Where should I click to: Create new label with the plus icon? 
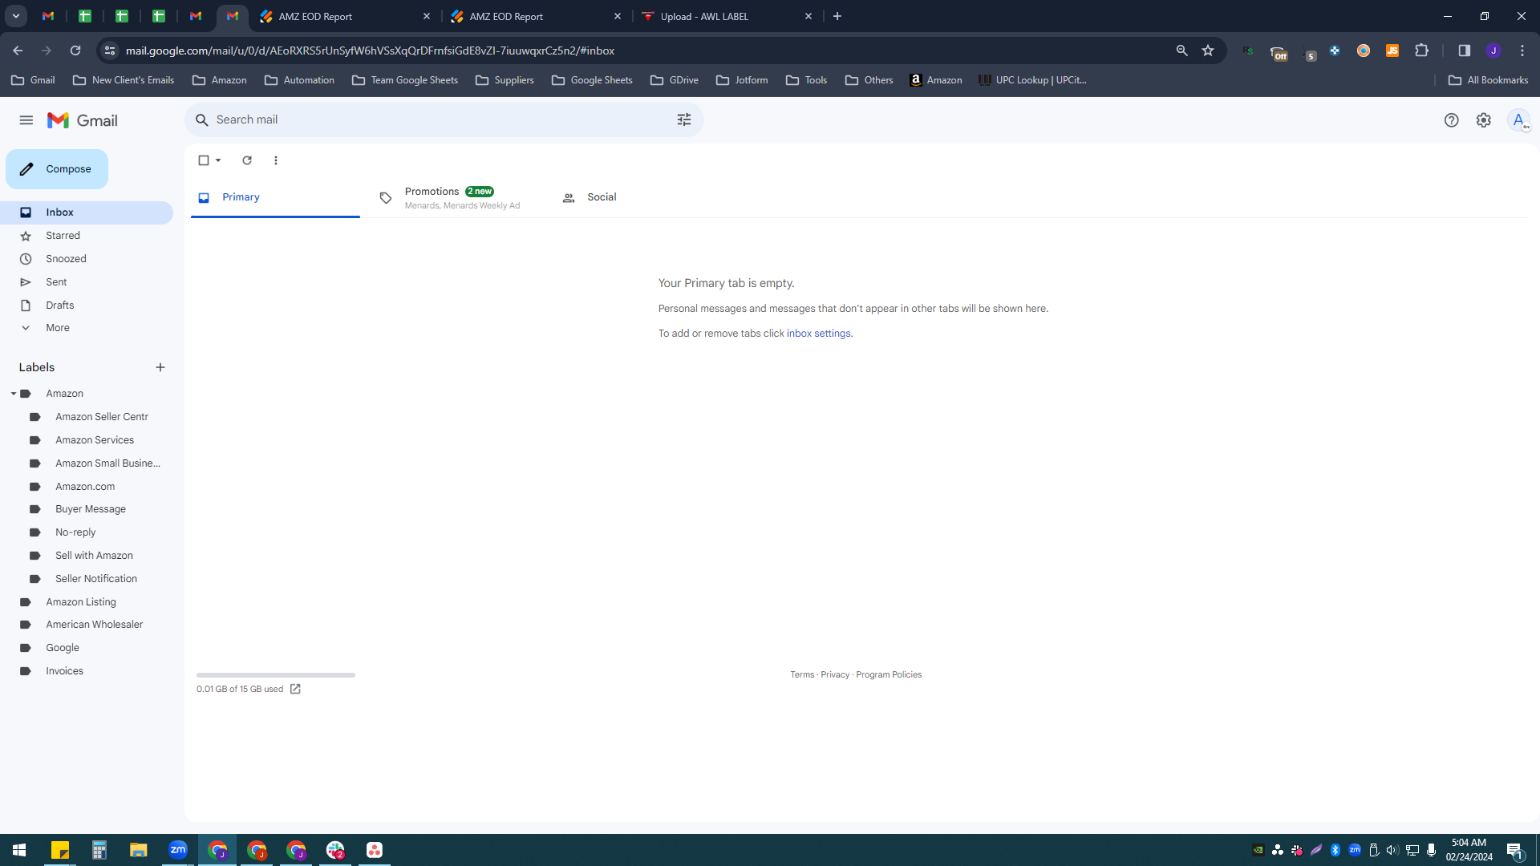coord(160,367)
